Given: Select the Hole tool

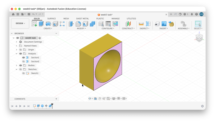Looking at the screenshot, I should (55, 24).
